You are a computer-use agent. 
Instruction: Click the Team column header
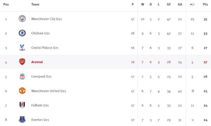click(x=35, y=4)
